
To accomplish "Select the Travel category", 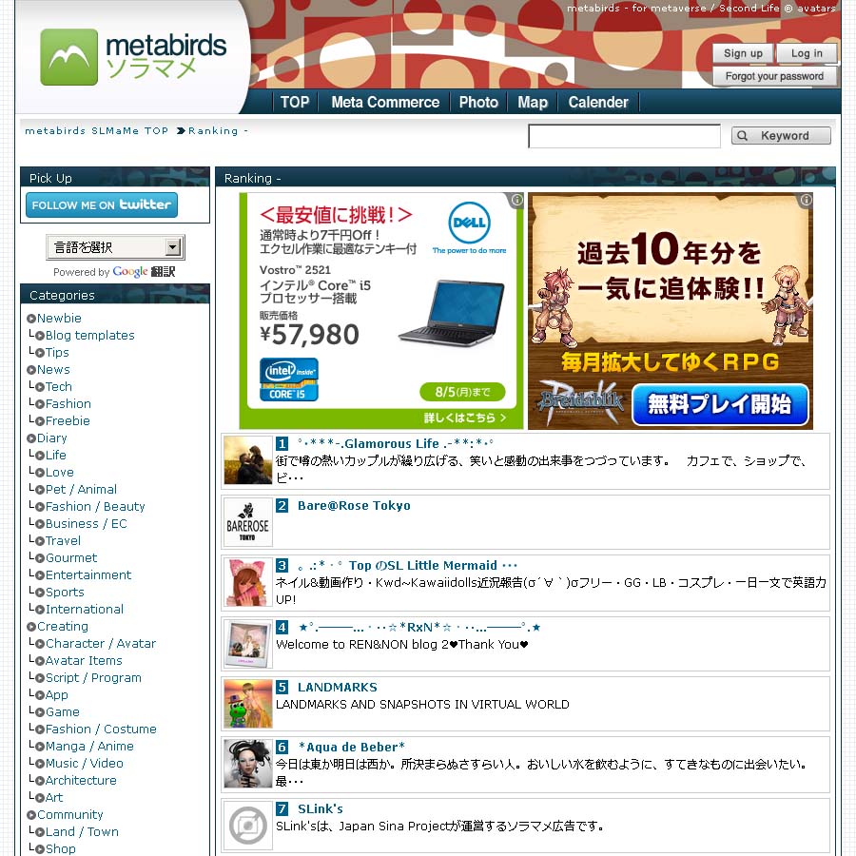I will coord(63,541).
